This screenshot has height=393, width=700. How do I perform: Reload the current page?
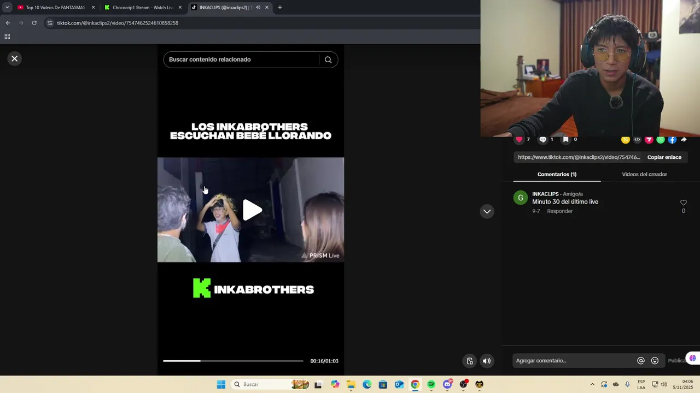[x=34, y=23]
